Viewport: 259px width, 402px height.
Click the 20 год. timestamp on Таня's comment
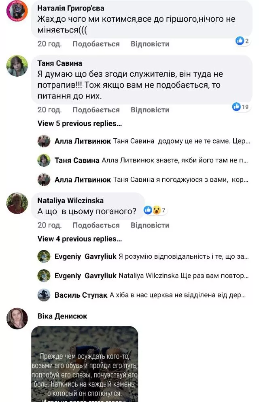point(49,110)
